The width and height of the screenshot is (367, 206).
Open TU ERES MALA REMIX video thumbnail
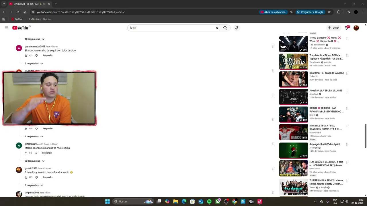294,187
